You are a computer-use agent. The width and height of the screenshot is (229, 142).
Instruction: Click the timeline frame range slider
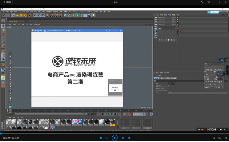(x=51, y=114)
